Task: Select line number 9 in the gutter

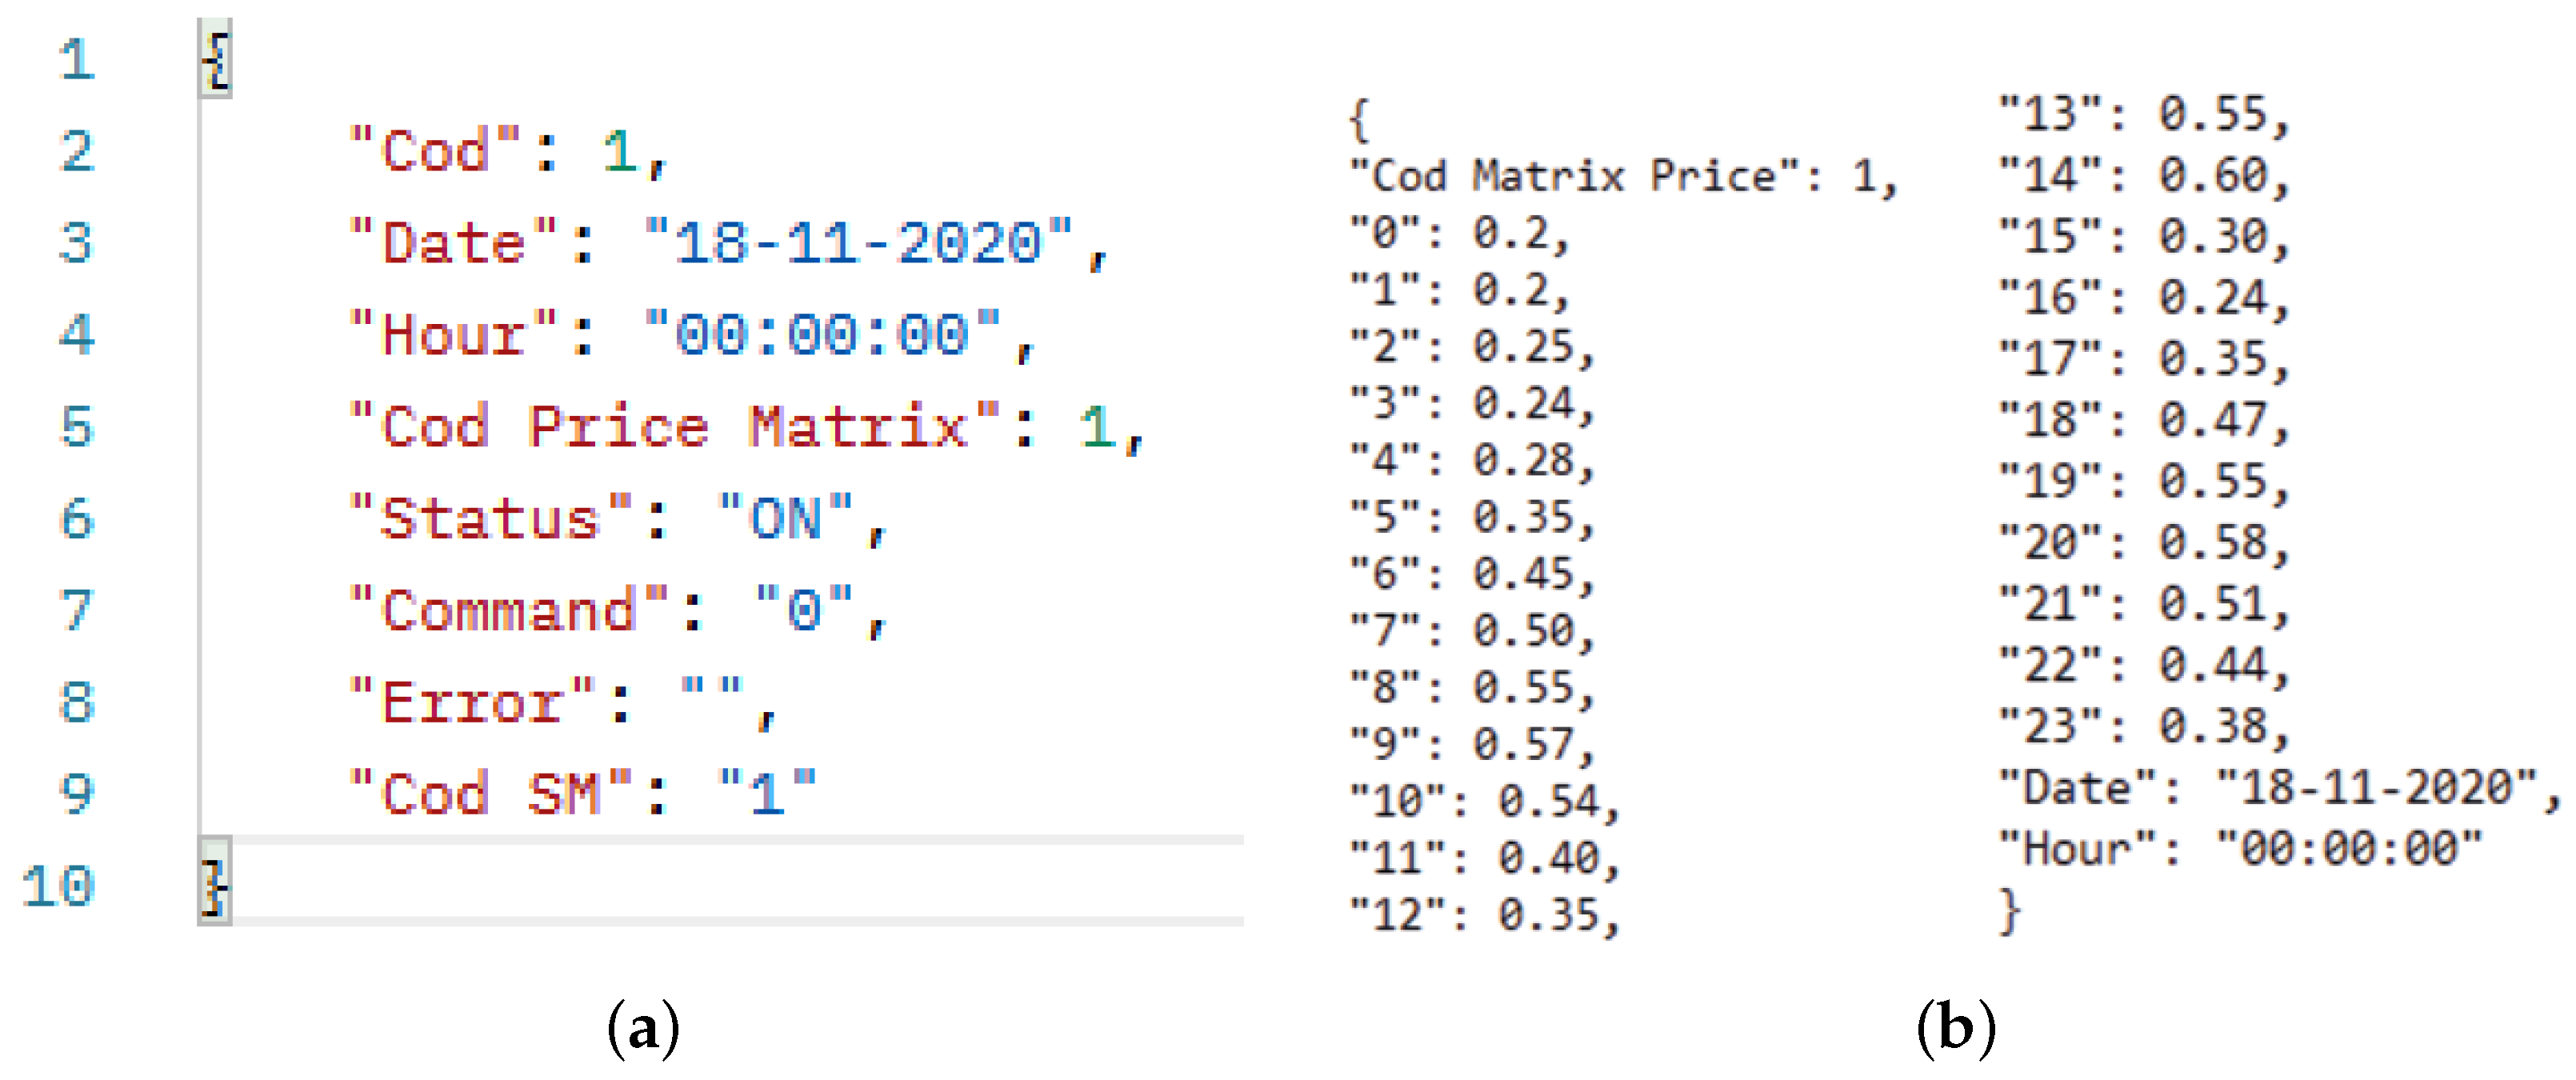Action: pos(77,794)
